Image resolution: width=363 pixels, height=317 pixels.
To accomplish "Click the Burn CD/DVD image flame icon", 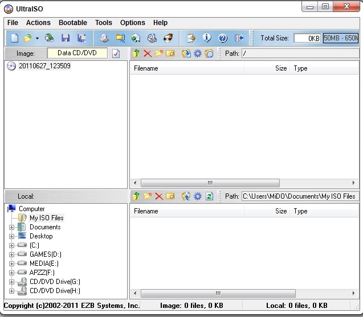I will point(168,38).
